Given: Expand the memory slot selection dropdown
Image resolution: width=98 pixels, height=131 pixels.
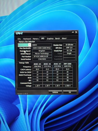Looking at the screenshot, I should pyautogui.click(x=30, y=45).
